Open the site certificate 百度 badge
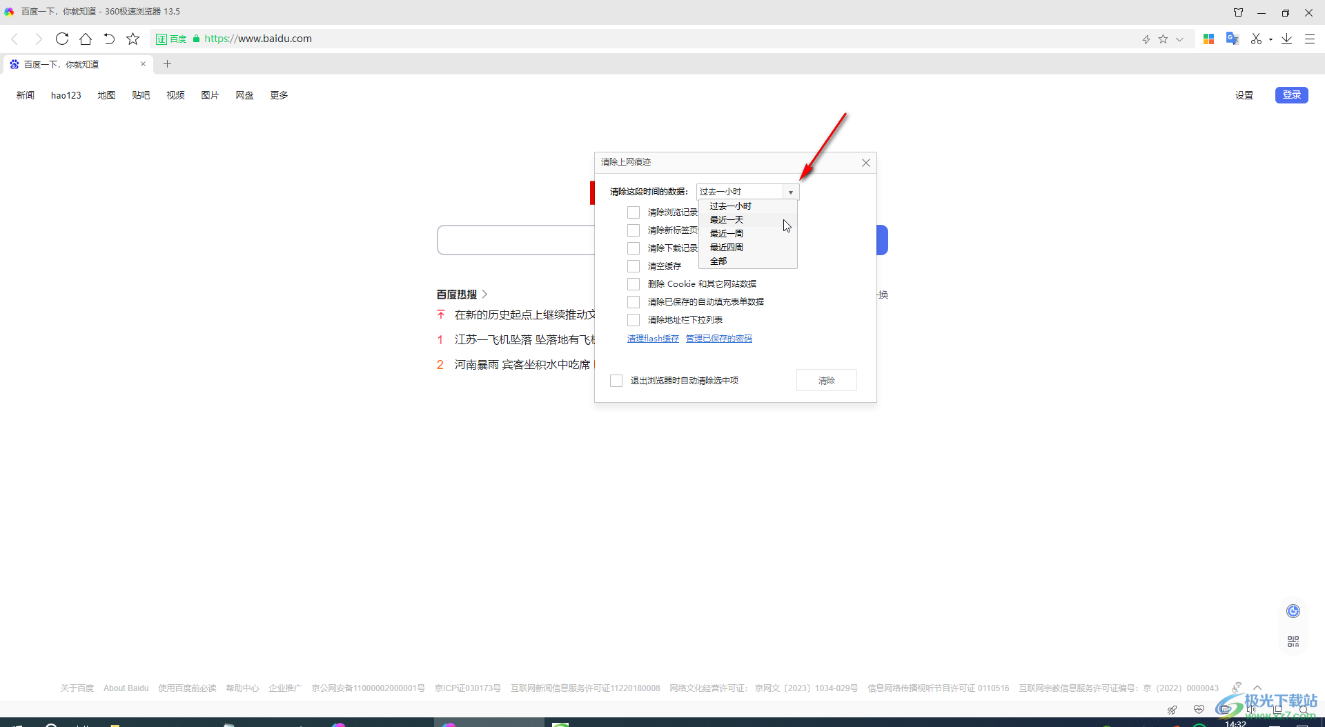The width and height of the screenshot is (1325, 727). tap(171, 39)
